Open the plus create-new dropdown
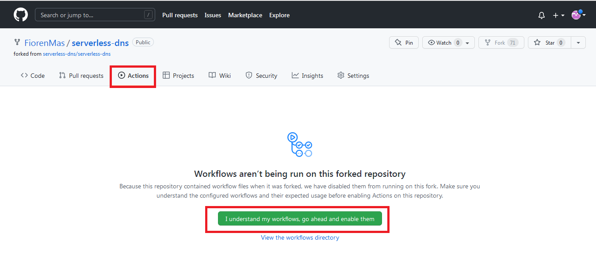The image size is (596, 275). [558, 15]
